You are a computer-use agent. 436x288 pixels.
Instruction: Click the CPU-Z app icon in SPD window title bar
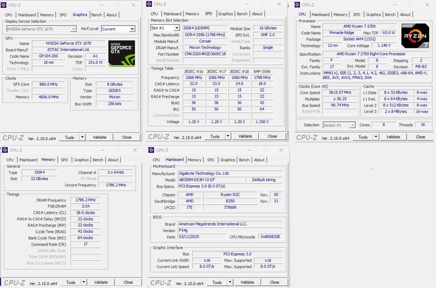149,4
